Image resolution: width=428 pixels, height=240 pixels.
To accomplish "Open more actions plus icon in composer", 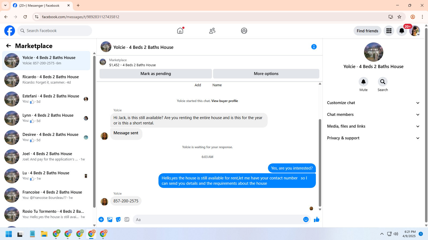I will point(101,219).
